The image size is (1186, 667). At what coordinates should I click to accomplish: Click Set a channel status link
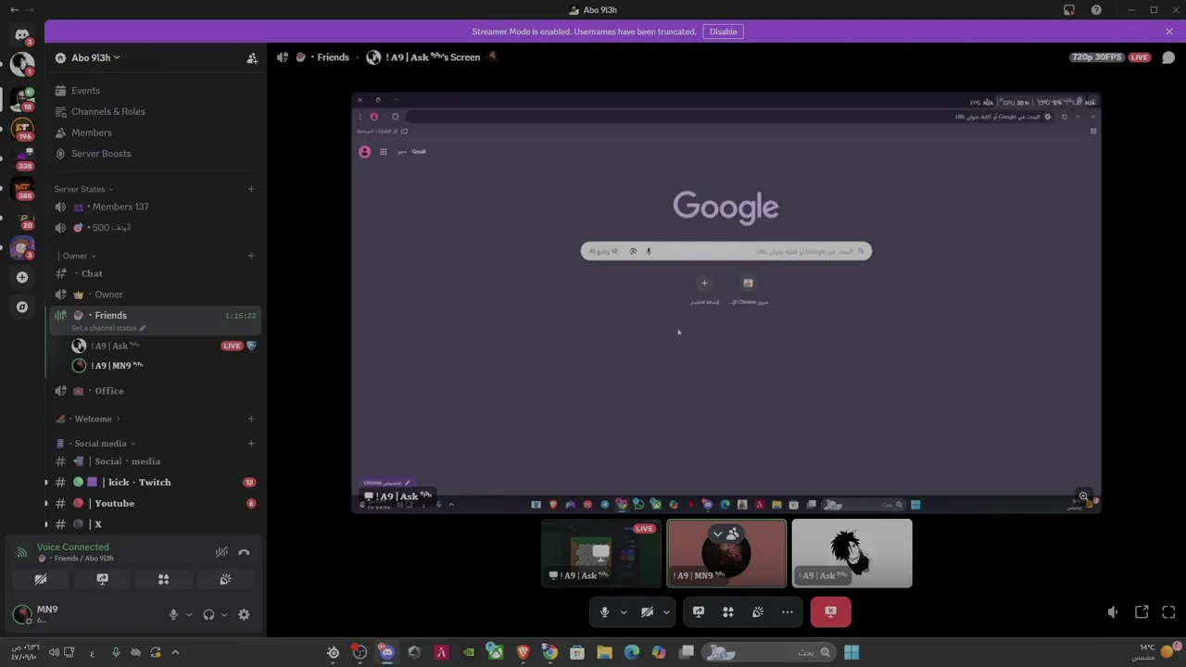click(107, 328)
